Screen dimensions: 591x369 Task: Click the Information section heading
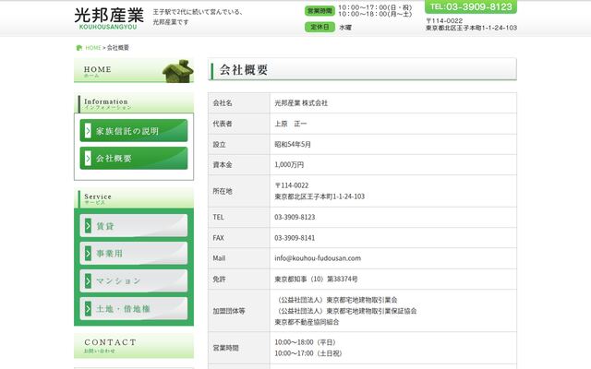coord(134,103)
